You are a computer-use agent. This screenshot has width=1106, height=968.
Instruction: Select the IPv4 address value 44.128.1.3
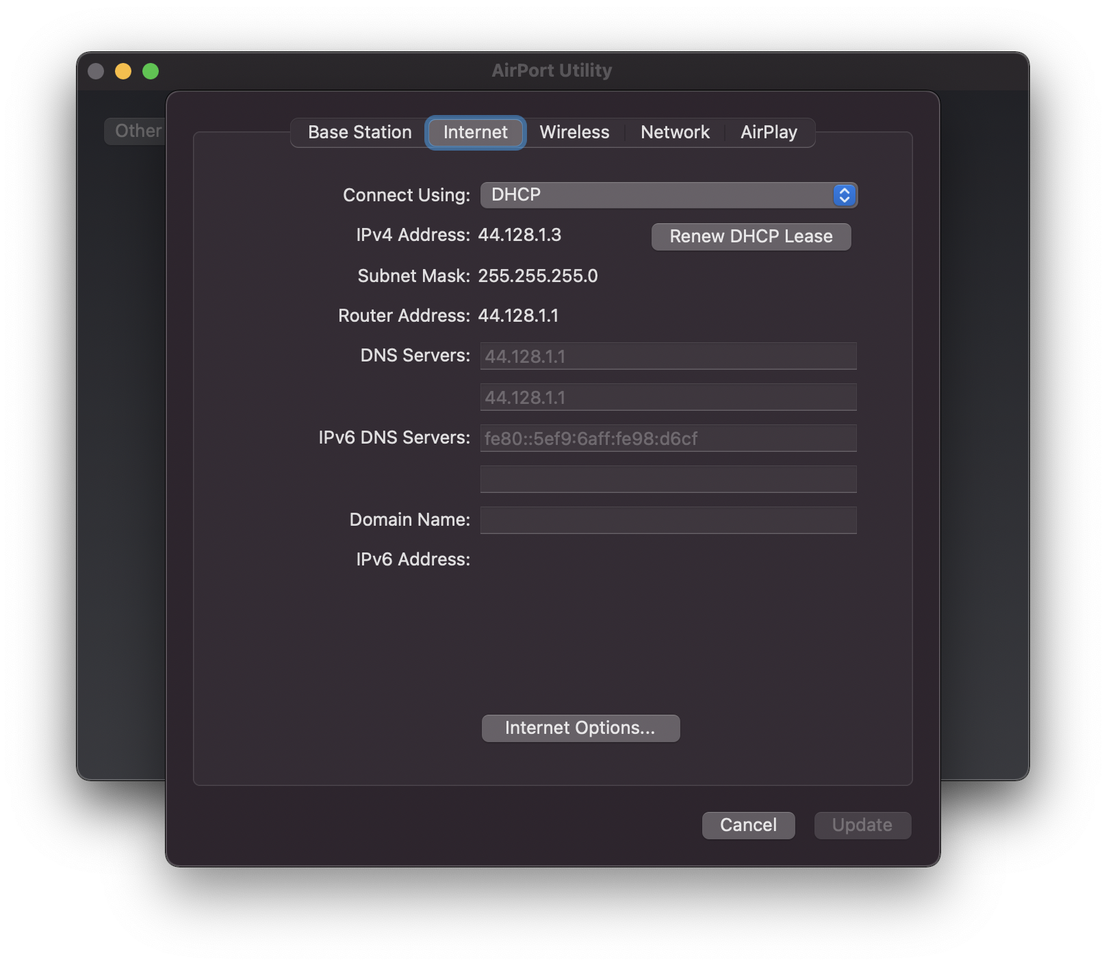519,235
